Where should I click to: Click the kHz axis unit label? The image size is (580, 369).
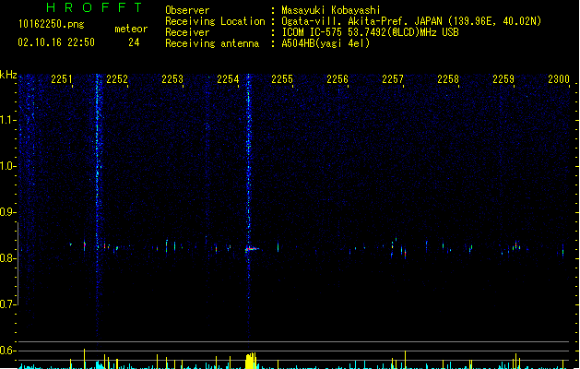click(8, 75)
